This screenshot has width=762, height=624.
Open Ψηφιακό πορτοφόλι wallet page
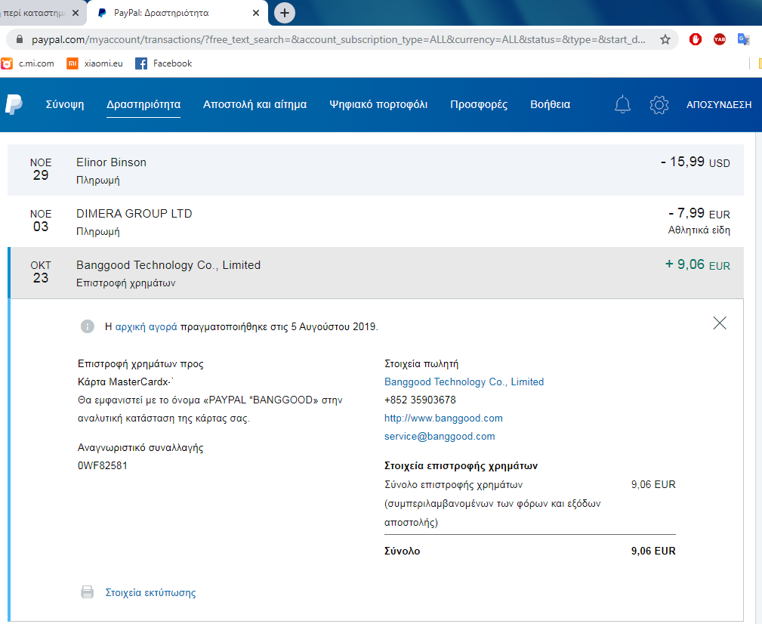click(x=378, y=105)
